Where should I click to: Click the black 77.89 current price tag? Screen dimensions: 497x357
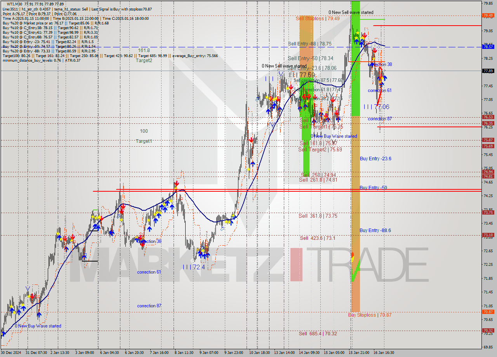488,71
